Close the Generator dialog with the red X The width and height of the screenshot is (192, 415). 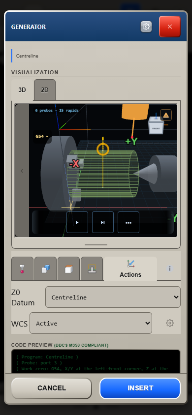tap(170, 27)
